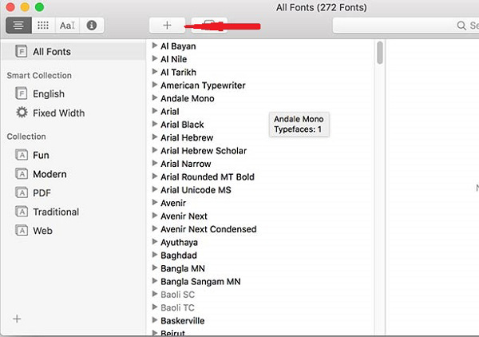
Task: Expand the American Typewriter disclosure triangle
Action: pyautogui.click(x=155, y=85)
